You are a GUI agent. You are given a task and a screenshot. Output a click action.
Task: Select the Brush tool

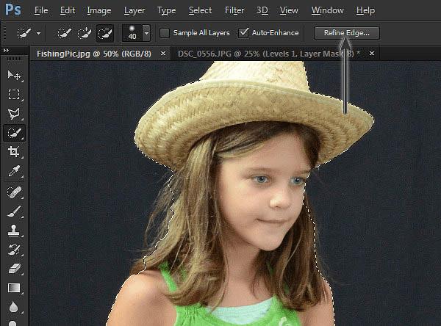pyautogui.click(x=14, y=211)
